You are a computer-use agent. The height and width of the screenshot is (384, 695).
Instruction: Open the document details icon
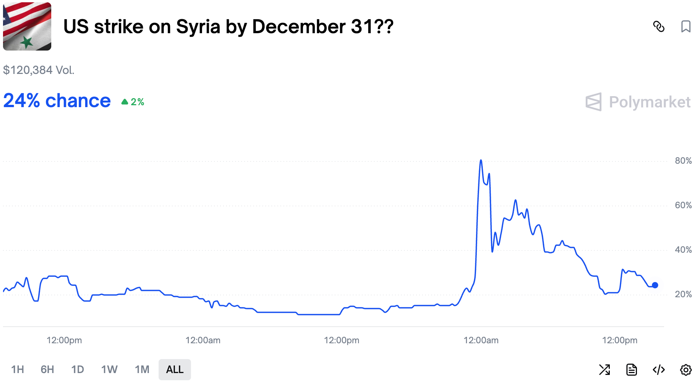(632, 370)
